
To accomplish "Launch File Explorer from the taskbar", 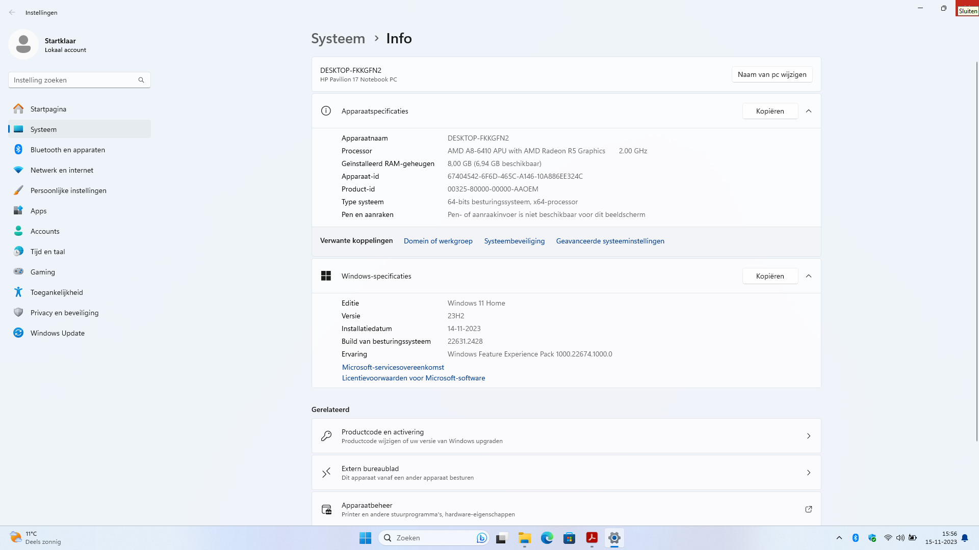I will coord(525,538).
